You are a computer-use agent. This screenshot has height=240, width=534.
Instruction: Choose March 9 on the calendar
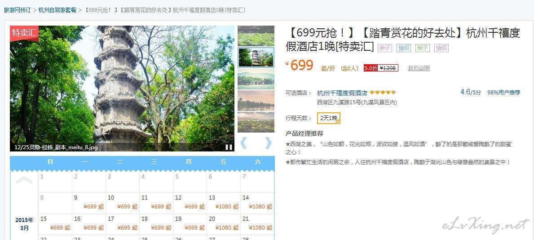[89, 203]
